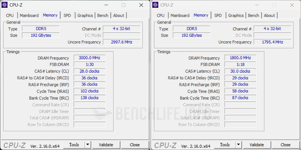This screenshot has width=301, height=150.
Task: Click FSB:DRAM value 1:18
Action: coord(240,64)
